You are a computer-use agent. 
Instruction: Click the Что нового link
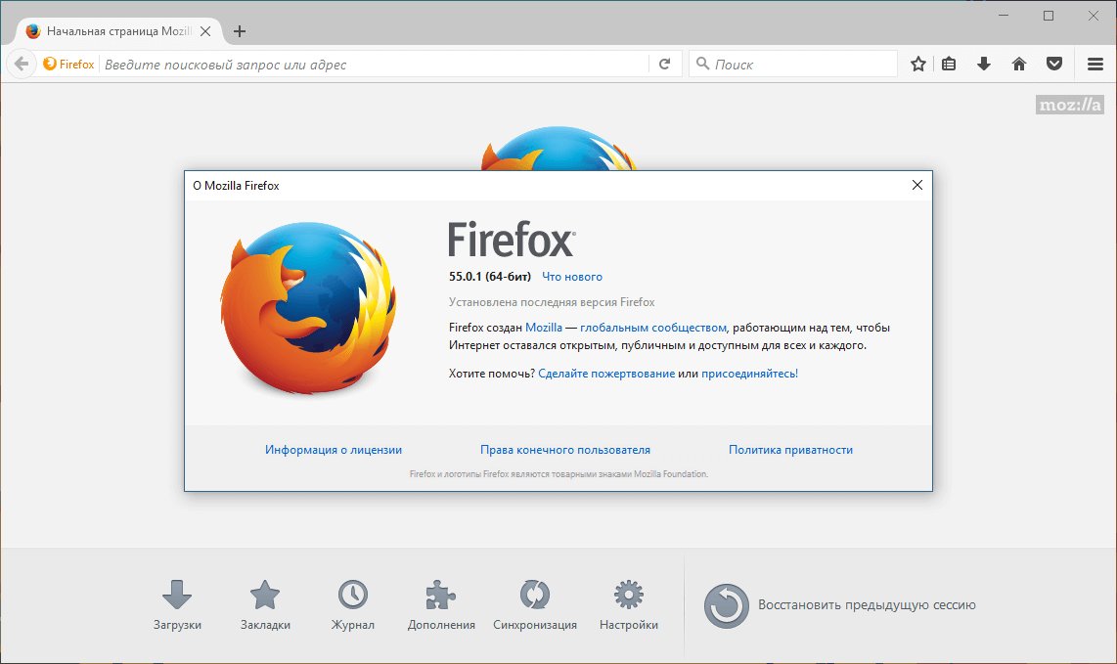572,277
